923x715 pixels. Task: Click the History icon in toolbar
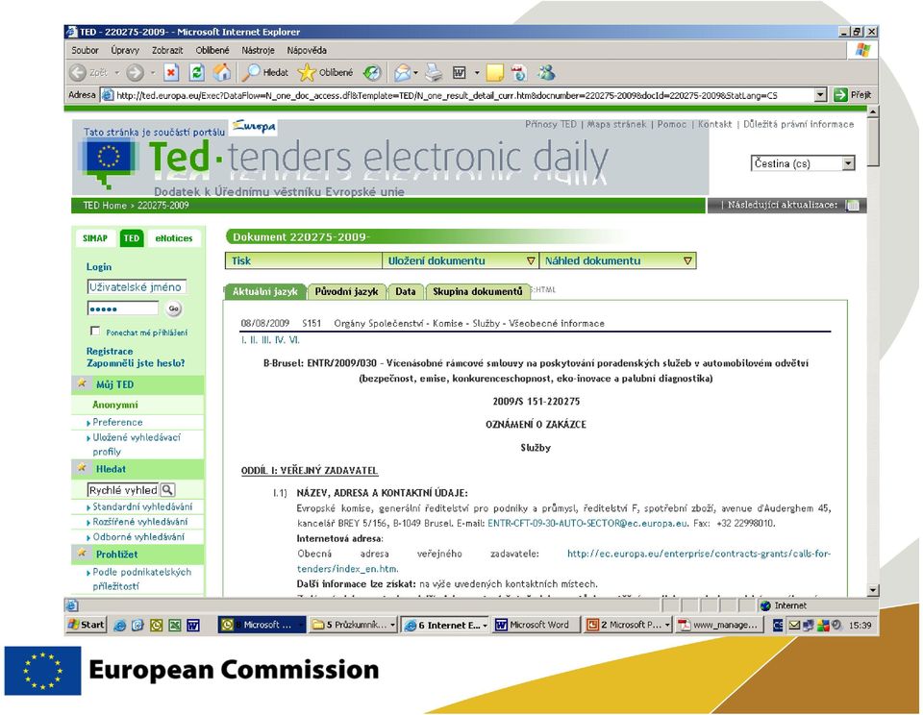[372, 73]
